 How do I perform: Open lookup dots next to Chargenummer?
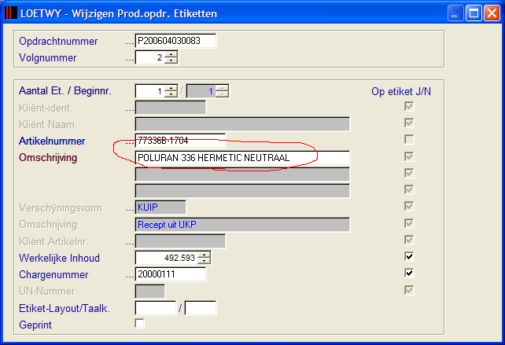130,277
